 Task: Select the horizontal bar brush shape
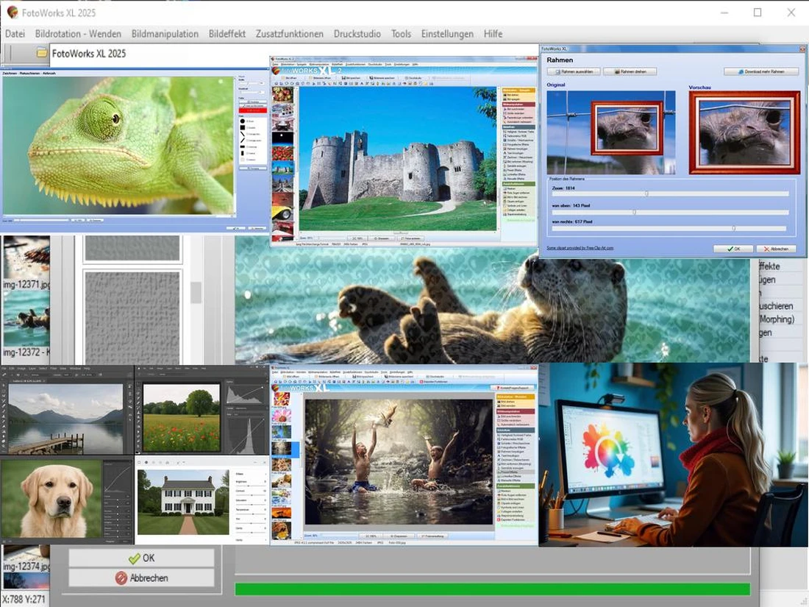click(x=243, y=146)
